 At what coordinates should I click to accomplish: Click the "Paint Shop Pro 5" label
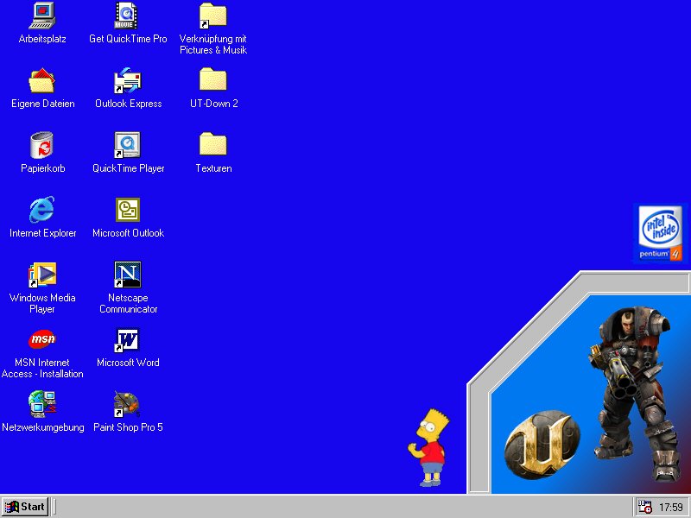point(128,427)
